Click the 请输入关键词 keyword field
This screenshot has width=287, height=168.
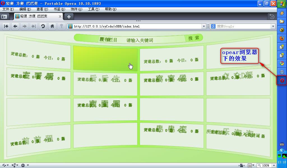pos(140,40)
